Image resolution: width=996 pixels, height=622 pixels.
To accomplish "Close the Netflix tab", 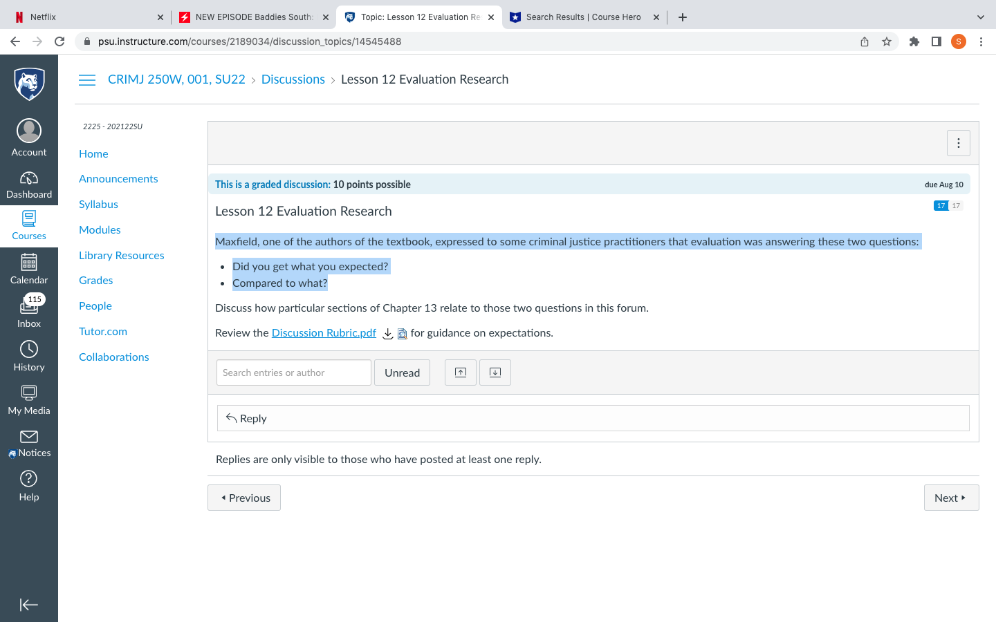I will 160,17.
